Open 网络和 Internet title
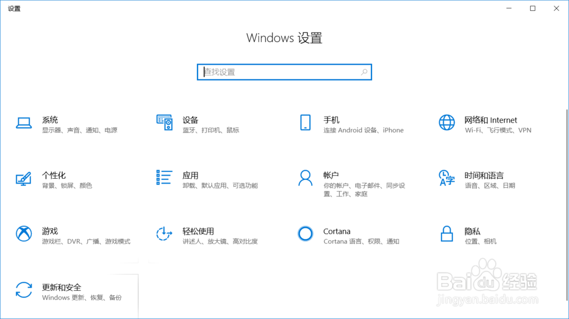Screen dimensions: 569x319 point(491,120)
